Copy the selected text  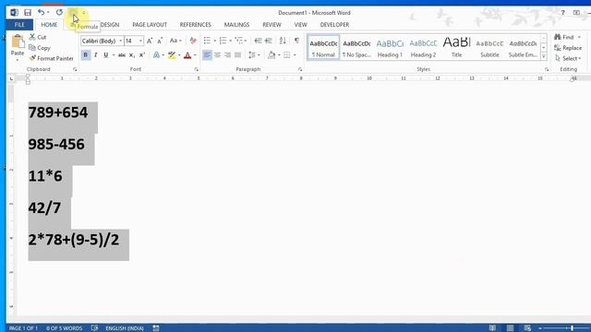pyautogui.click(x=40, y=48)
